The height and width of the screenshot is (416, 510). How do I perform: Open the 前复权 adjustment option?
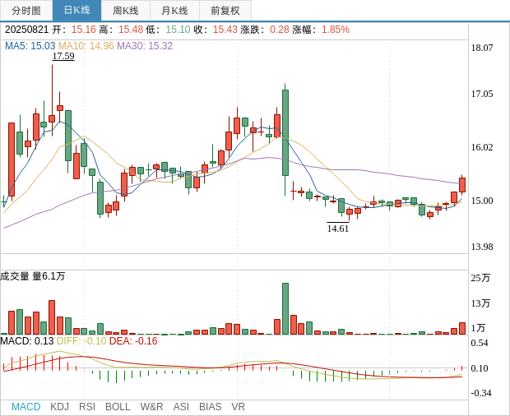(x=225, y=11)
